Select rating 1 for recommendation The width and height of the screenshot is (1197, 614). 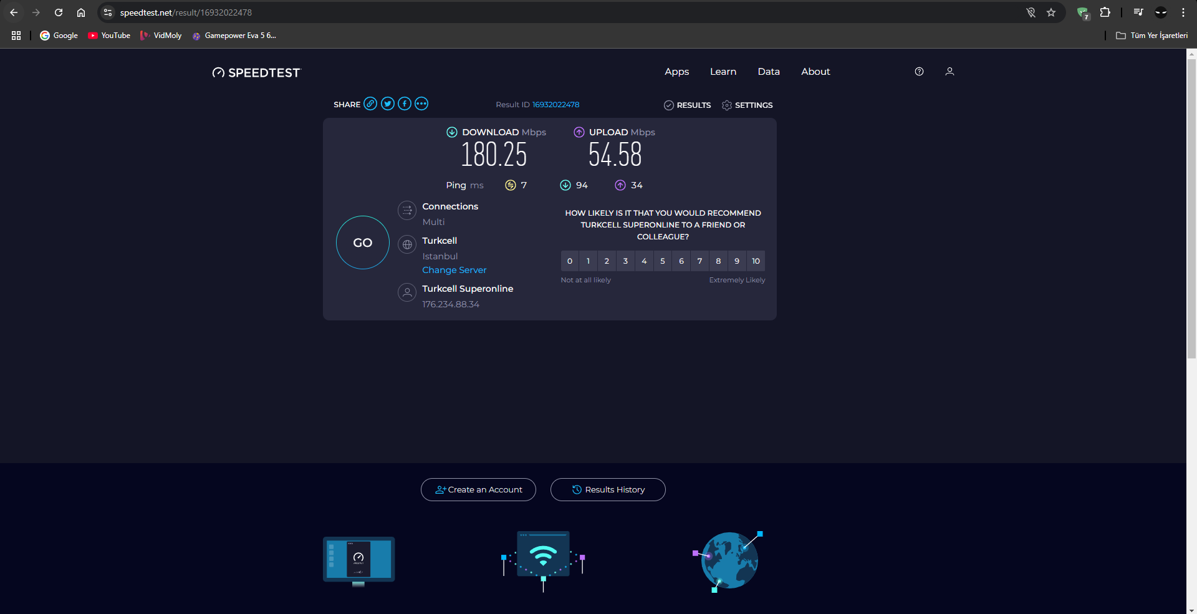tap(588, 261)
